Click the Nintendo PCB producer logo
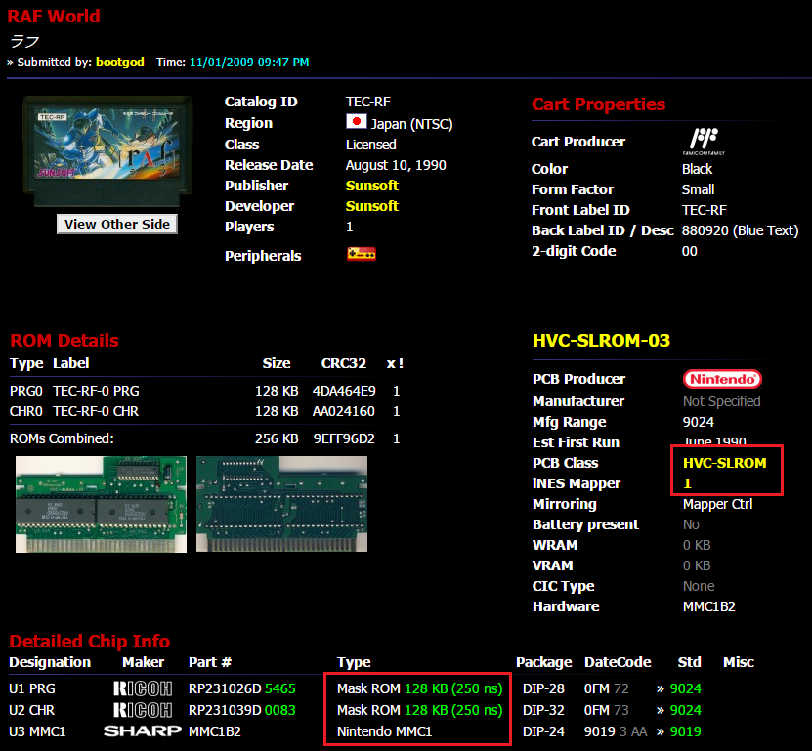Screen dimensions: 812x751 722,379
